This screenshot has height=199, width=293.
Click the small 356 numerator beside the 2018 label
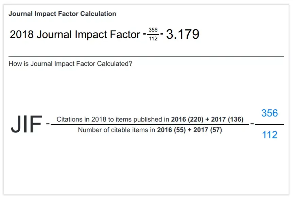click(153, 30)
